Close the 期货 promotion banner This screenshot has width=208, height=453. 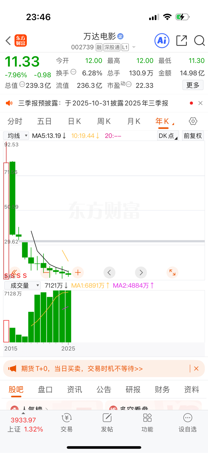pos(196,369)
